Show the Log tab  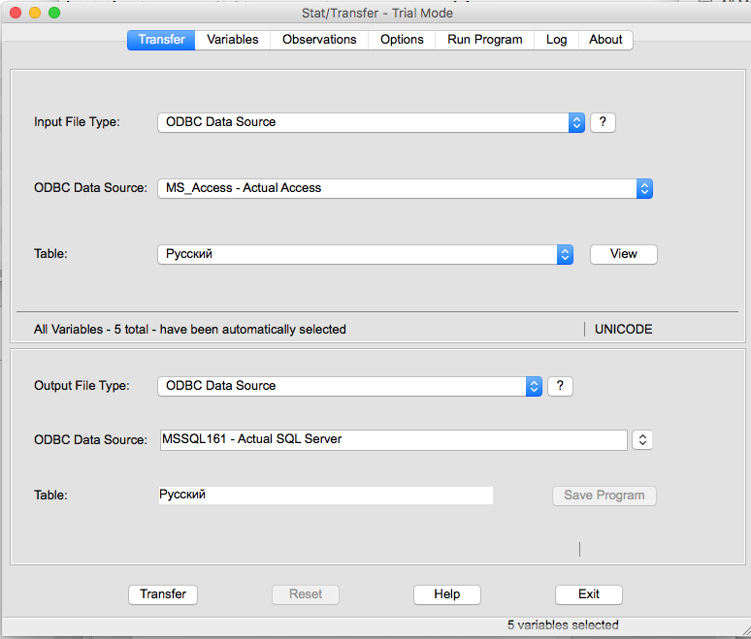point(556,40)
